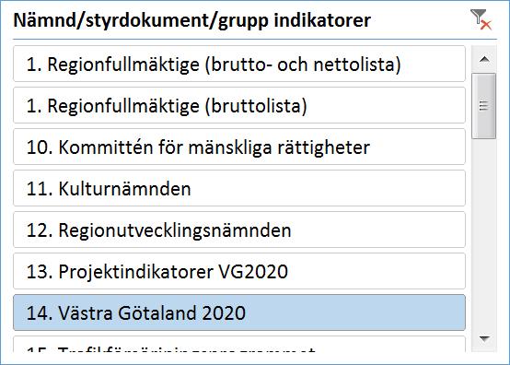Select Regionfullmäktige (brutto- och nettolista) item
This screenshot has width=510, height=365.
239,64
